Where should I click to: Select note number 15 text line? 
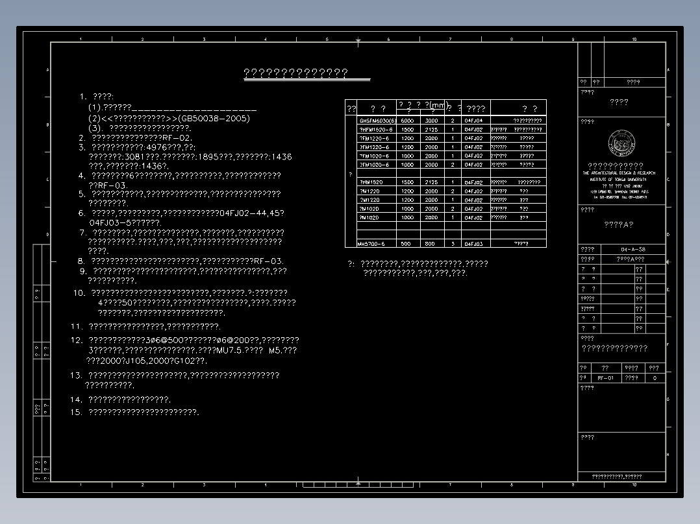point(134,412)
